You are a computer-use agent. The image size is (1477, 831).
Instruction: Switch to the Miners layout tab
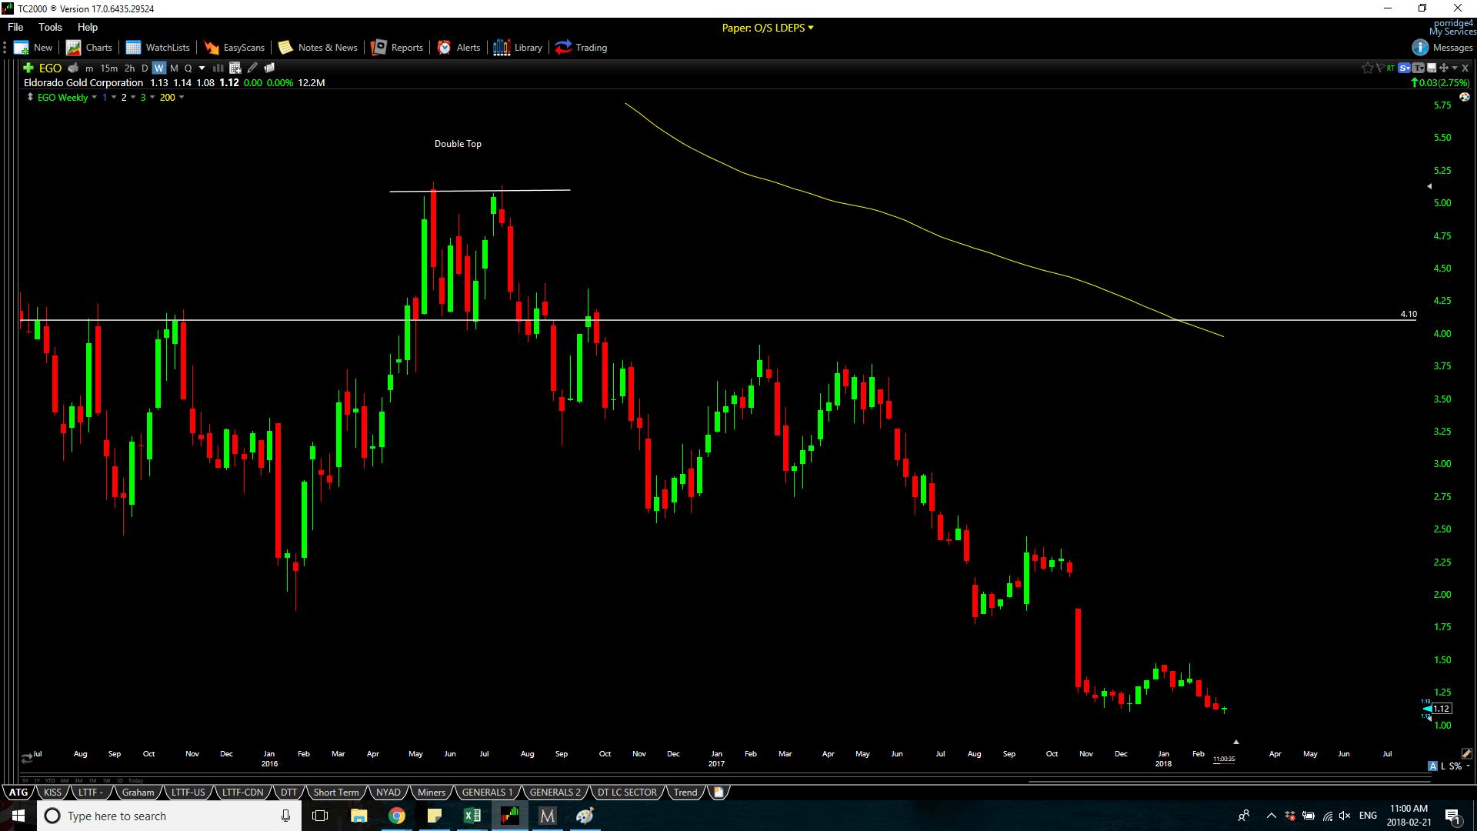(432, 792)
